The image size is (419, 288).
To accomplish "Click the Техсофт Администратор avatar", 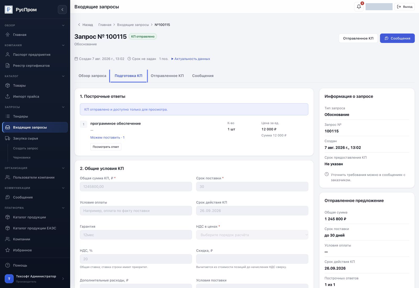I will (x=9, y=279).
